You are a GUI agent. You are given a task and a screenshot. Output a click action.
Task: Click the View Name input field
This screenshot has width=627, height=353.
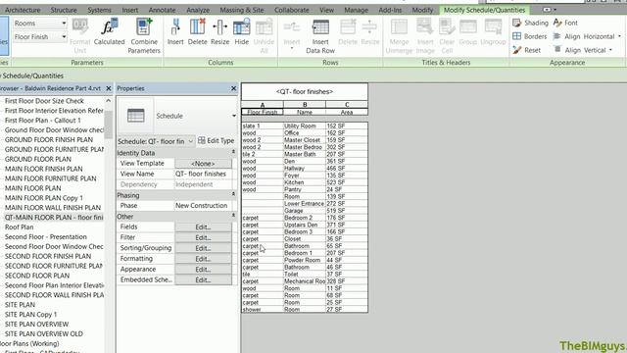click(203, 174)
